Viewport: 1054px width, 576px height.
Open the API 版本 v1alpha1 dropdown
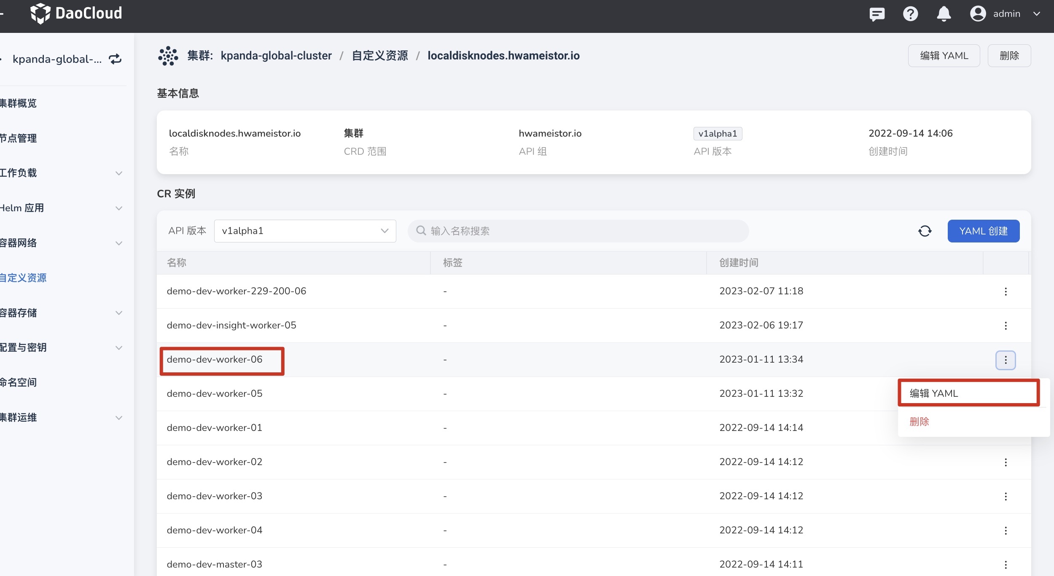click(305, 231)
